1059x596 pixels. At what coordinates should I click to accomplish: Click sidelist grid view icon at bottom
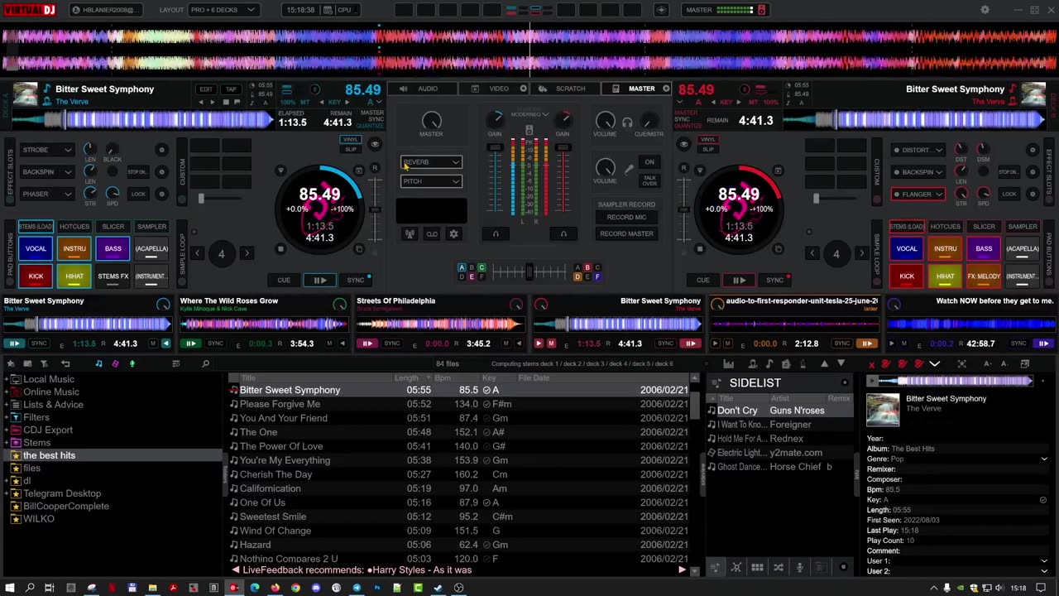[756, 567]
